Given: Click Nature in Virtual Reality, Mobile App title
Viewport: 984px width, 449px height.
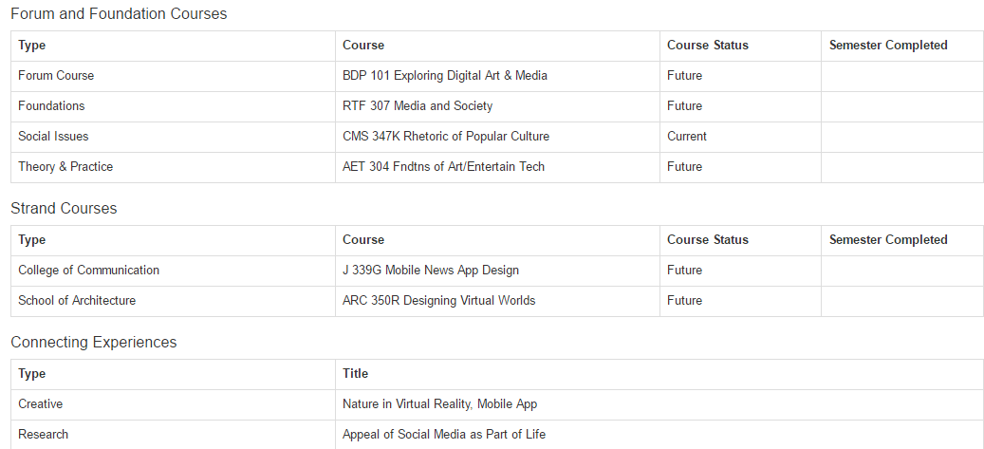Looking at the screenshot, I should pos(439,404).
